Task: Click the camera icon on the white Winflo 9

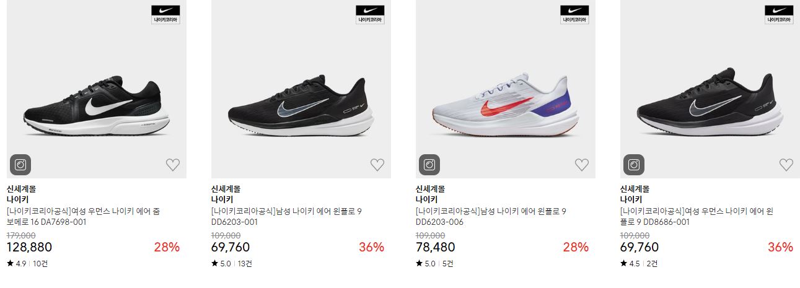Action: coord(429,165)
